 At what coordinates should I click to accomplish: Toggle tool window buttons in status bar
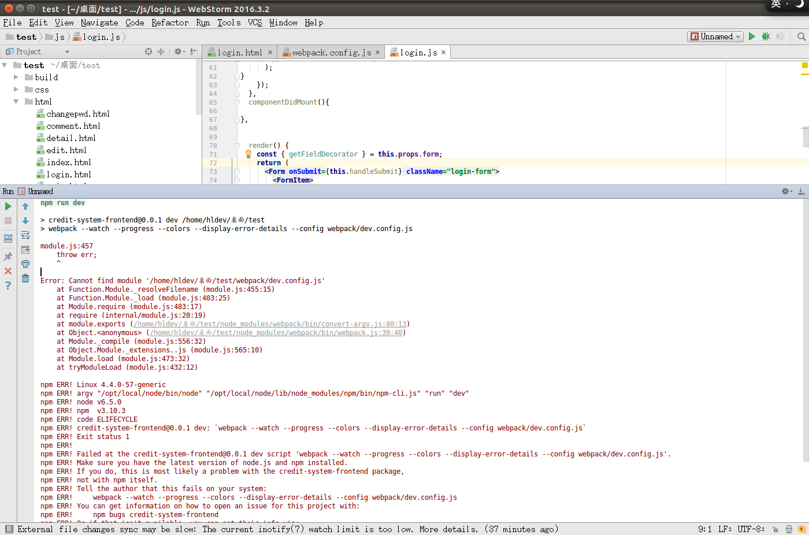(x=9, y=529)
